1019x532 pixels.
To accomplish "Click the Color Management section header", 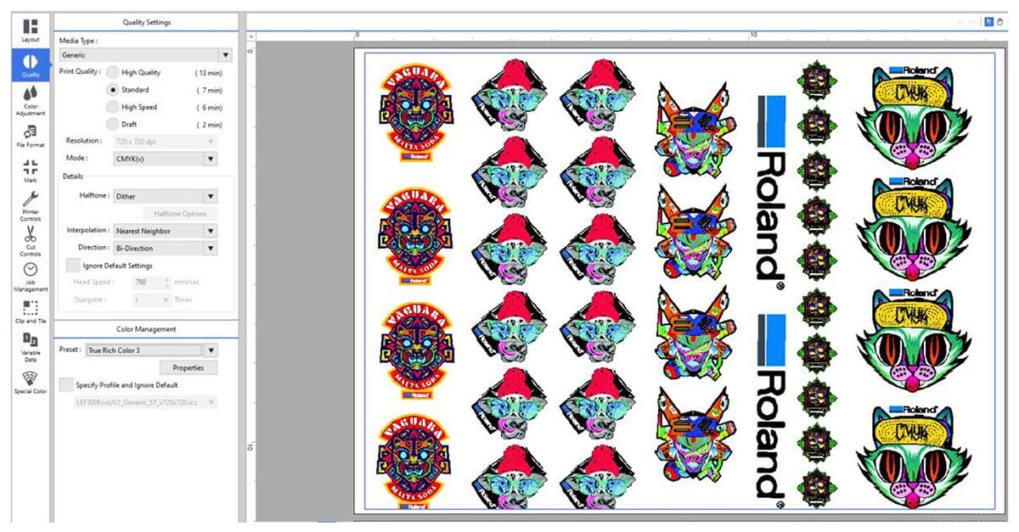I will [x=146, y=329].
